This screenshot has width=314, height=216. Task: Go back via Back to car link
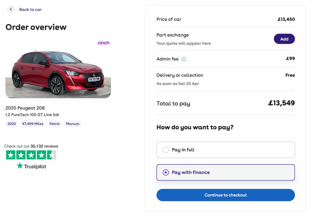point(30,10)
